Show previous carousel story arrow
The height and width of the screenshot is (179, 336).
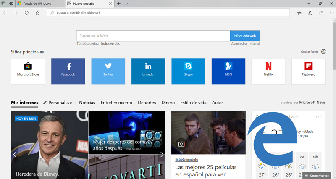[x=15, y=154]
